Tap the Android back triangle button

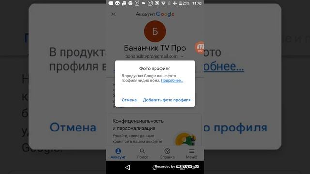[128, 168]
